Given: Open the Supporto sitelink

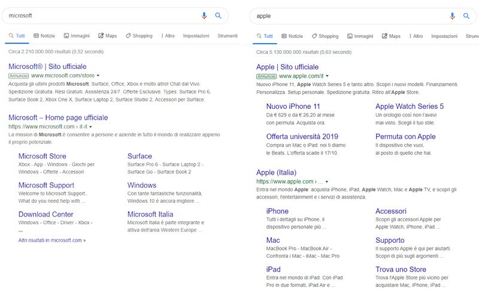Looking at the screenshot, I should pyautogui.click(x=390, y=240).
